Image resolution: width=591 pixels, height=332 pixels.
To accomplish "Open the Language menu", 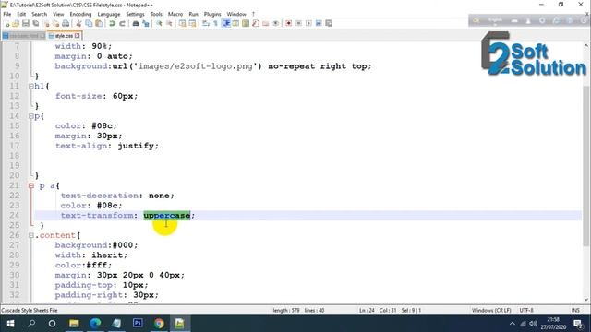I will point(109,14).
